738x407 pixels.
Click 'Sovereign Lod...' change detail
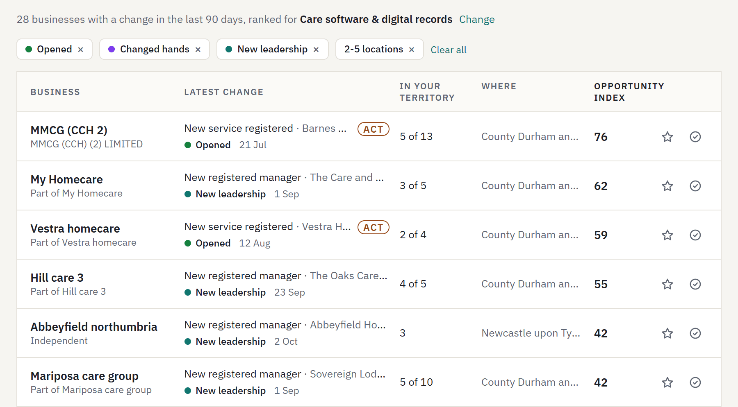pos(348,374)
